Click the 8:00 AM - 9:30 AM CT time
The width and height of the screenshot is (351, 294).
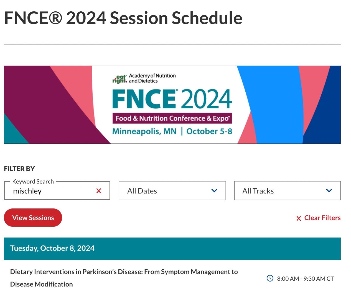[x=305, y=279]
